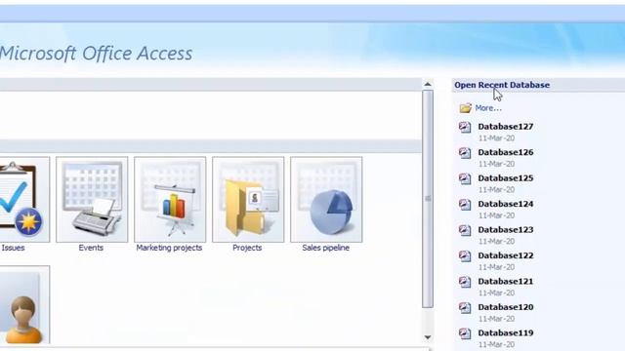
Task: Open recent file Database124
Action: 506,204
